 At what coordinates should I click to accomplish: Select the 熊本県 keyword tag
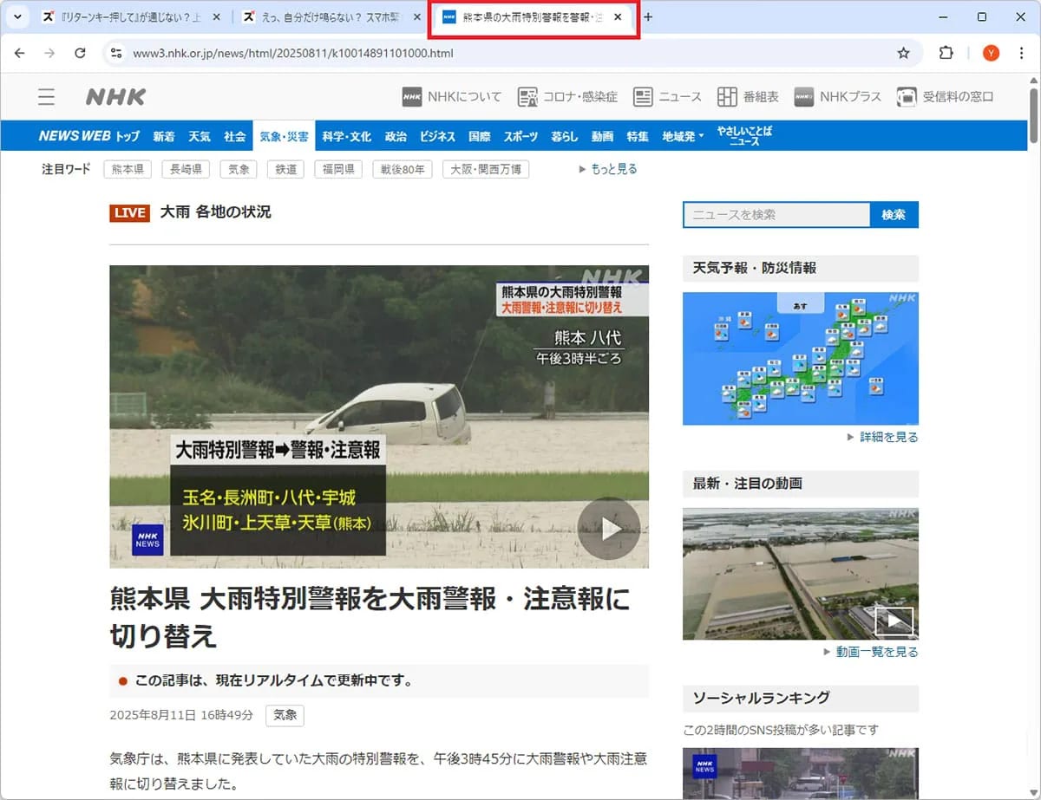(128, 170)
